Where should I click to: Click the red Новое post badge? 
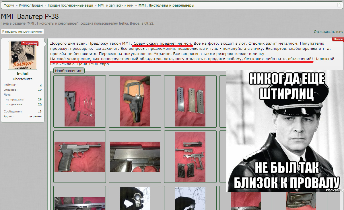(x=338, y=39)
